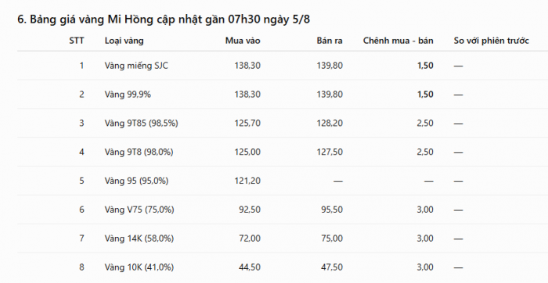548x283 pixels.
Task: Click 'Vàng 9T85 (98,5%)' gold type
Action: point(141,124)
